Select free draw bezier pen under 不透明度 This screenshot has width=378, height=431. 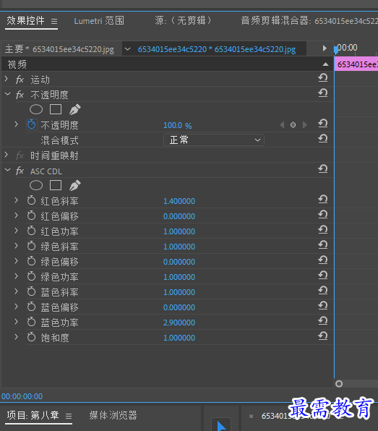74,109
